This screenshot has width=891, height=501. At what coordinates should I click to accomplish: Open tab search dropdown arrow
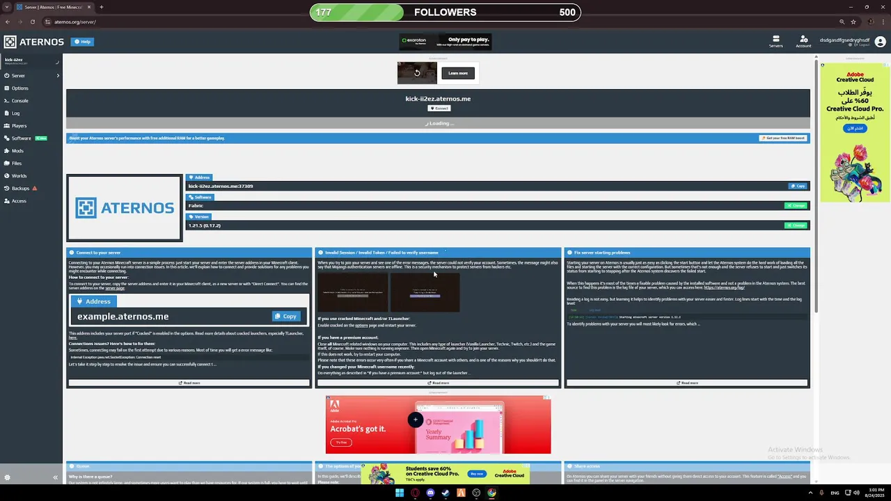7,7
